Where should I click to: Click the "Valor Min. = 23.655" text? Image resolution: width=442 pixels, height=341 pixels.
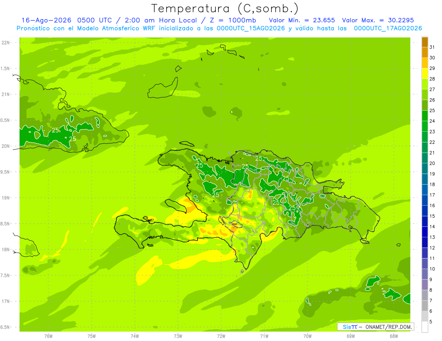coord(302,20)
